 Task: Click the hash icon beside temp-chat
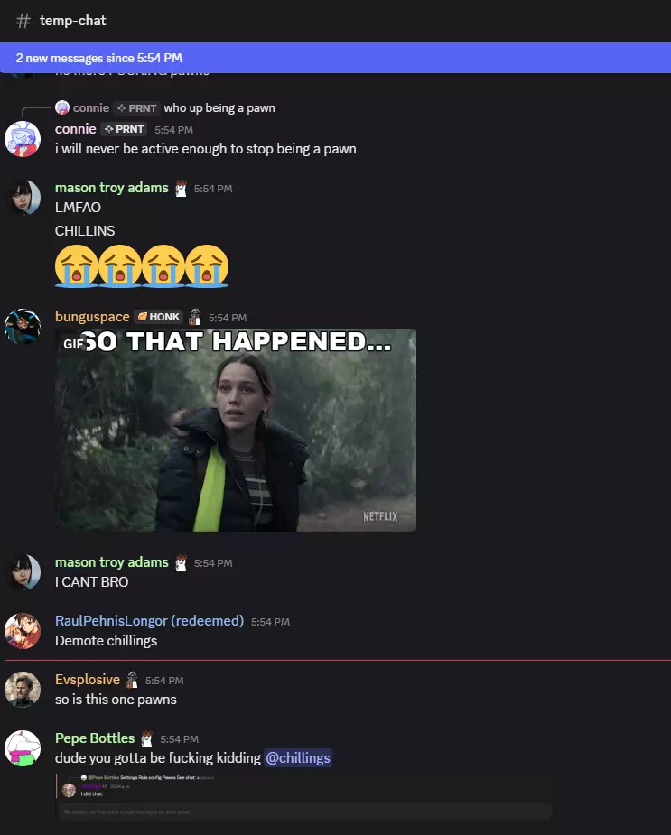pyautogui.click(x=23, y=21)
